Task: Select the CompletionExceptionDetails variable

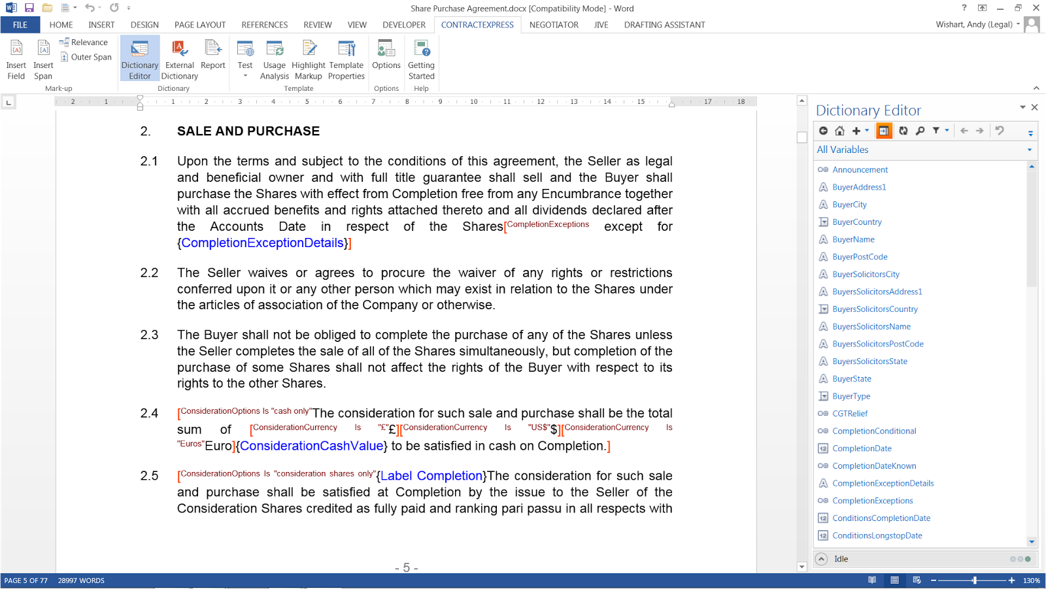Action: pyautogui.click(x=883, y=484)
